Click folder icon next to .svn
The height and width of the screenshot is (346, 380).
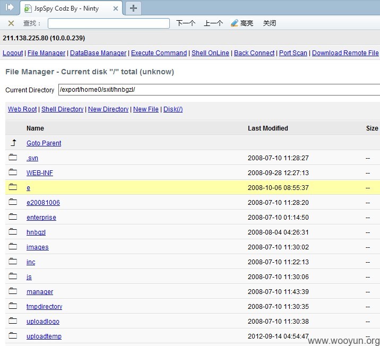[x=13, y=157]
